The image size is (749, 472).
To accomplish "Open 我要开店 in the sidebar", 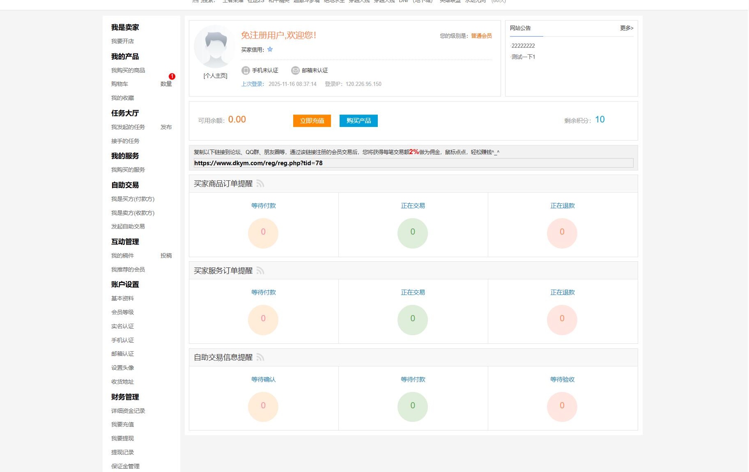I will 122,41.
